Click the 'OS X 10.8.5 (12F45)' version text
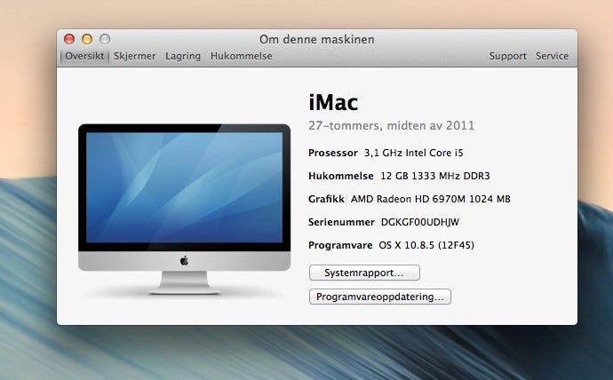 (426, 245)
